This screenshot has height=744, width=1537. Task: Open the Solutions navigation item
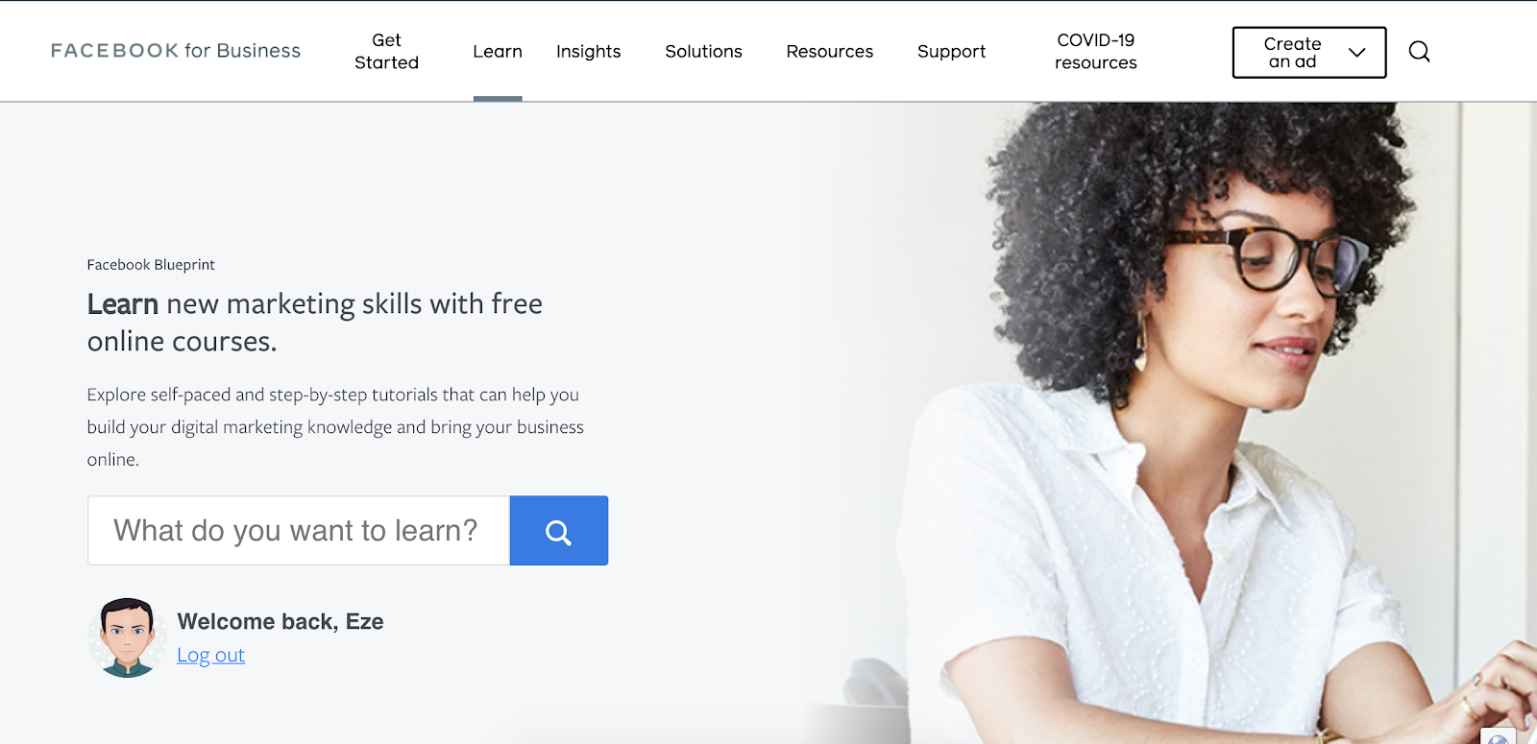coord(703,52)
